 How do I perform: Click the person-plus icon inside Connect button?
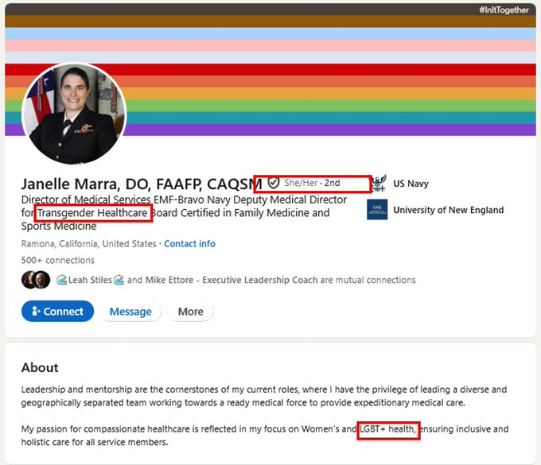[36, 312]
